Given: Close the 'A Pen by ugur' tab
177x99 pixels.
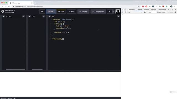Looking at the screenshot, I should click(x=32, y=3).
